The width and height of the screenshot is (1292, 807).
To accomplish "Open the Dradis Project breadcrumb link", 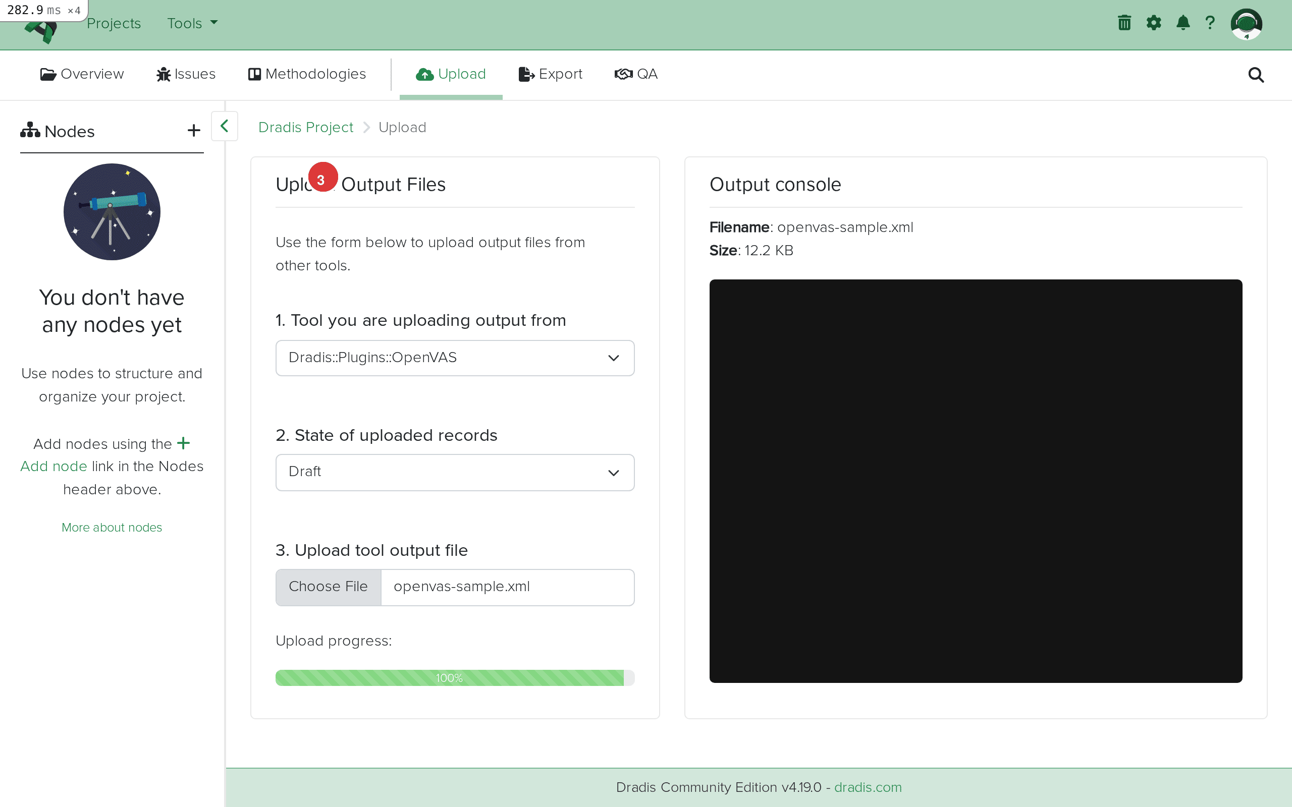I will (x=305, y=127).
